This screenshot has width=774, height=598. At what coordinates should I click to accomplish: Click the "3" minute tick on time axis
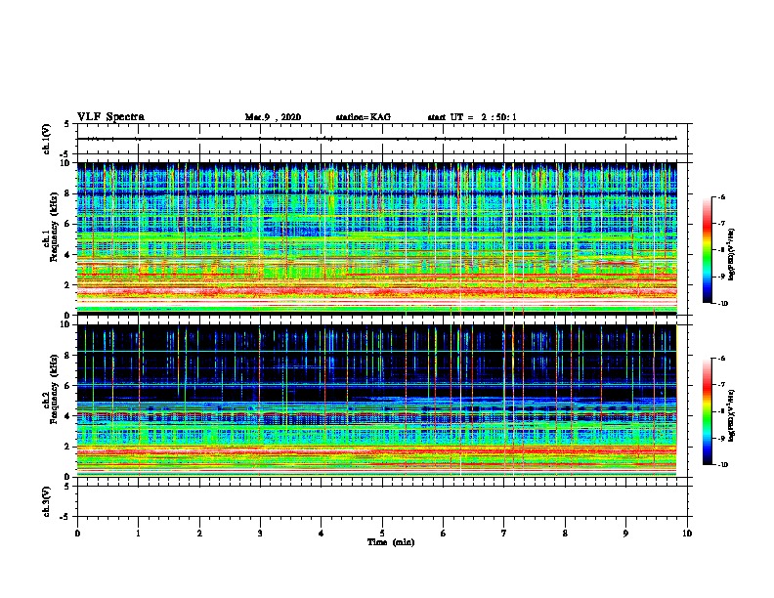tap(260, 534)
